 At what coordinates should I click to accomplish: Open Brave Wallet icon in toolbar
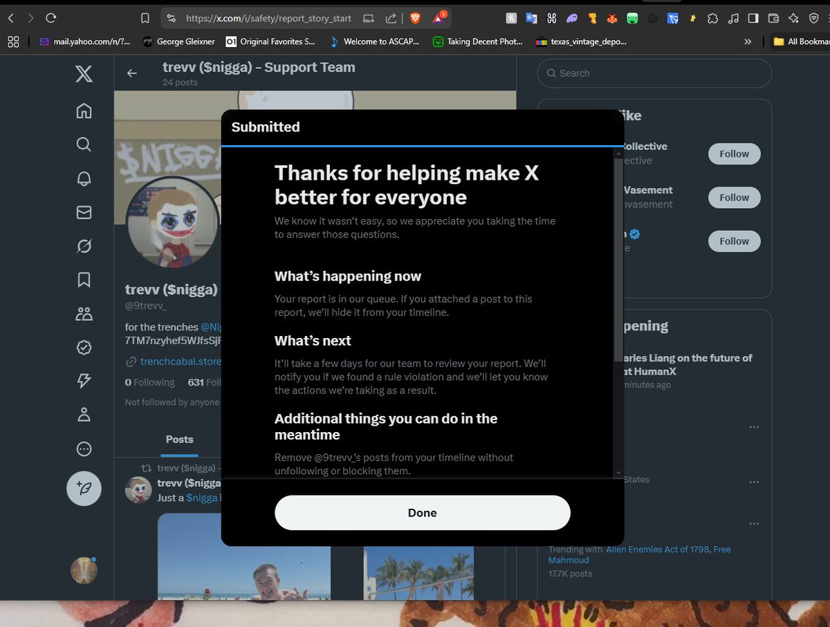[x=773, y=19]
